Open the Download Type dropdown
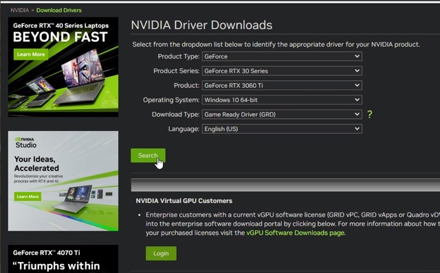Image resolution: width=440 pixels, height=273 pixels. click(x=282, y=115)
